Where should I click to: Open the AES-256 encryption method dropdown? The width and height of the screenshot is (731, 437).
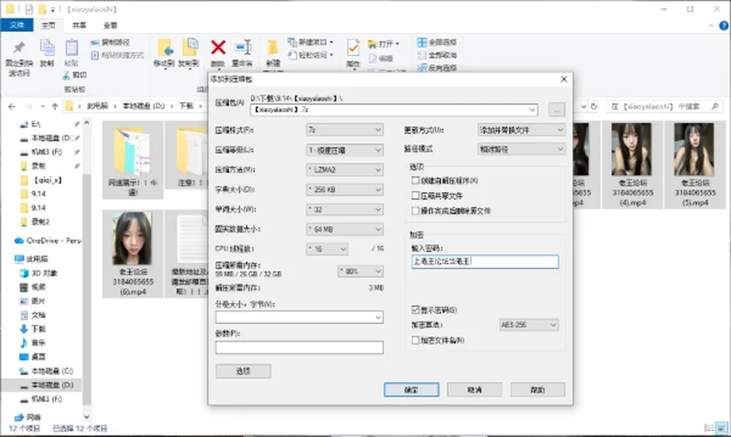(x=528, y=325)
